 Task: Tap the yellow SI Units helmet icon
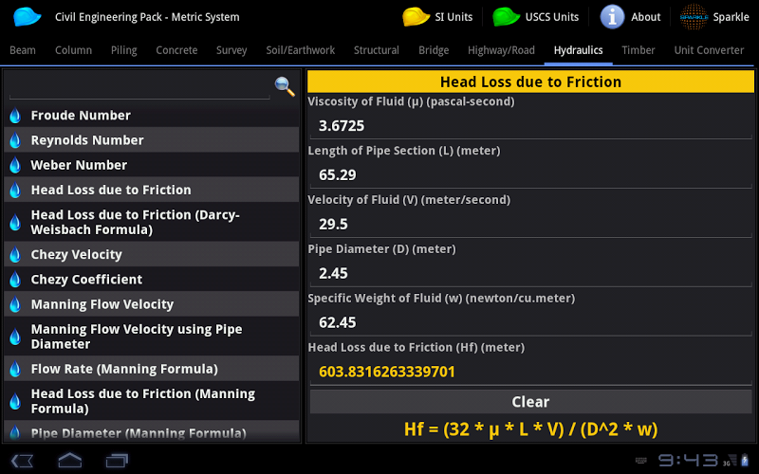click(x=416, y=17)
